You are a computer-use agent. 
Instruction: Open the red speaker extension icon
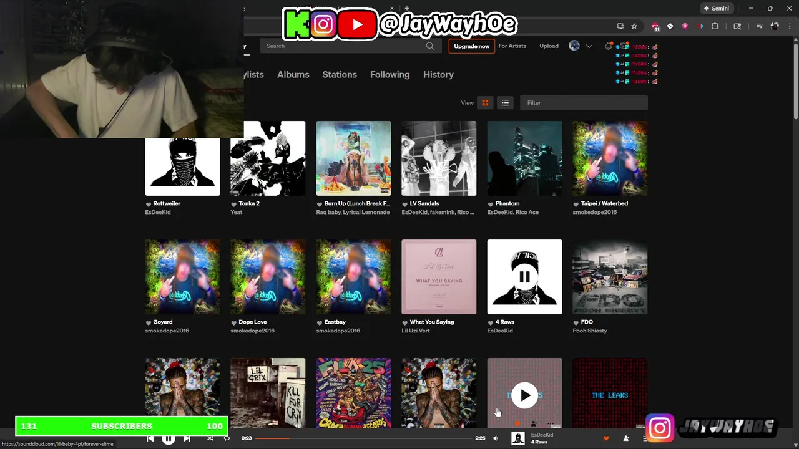(x=700, y=26)
